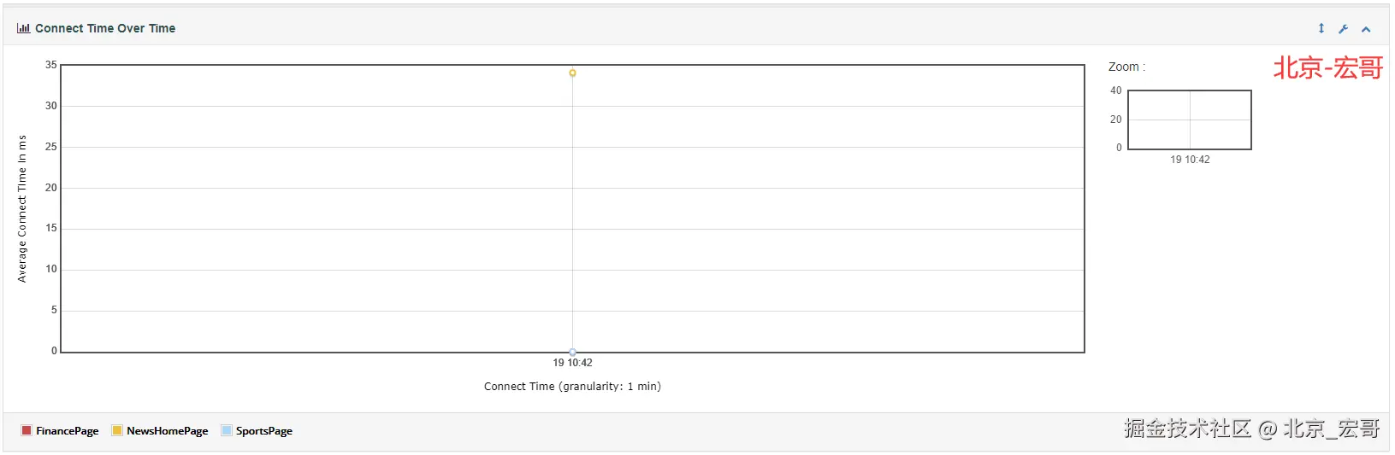The height and width of the screenshot is (455, 1395).
Task: Select the yellow data point near 34 ms
Action: point(572,73)
